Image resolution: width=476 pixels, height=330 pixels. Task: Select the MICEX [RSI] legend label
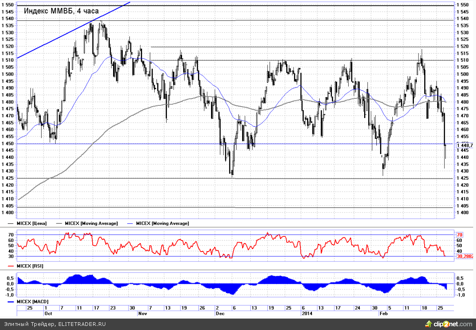tap(30, 266)
